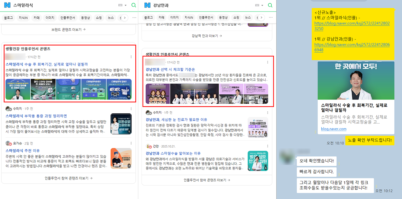402x199 pixels.
Task: Click 수미지 profile avatar in 강남안과 results
Action: [x=148, y=113]
